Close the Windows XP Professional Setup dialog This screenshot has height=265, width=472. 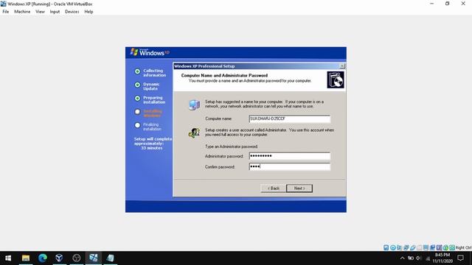[x=342, y=66]
